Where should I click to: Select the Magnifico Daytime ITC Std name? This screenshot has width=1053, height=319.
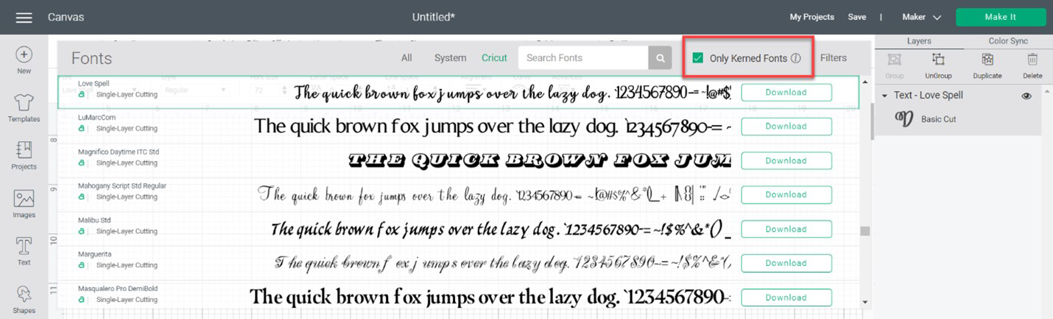pyautogui.click(x=119, y=152)
